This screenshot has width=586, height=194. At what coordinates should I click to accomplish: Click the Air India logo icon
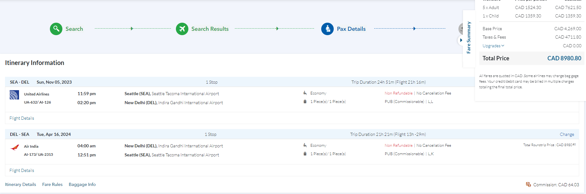pyautogui.click(x=15, y=147)
